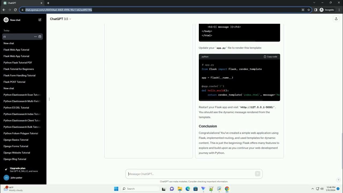Open the Chrome side panel
Screen dimensions: 343x193
316,10
